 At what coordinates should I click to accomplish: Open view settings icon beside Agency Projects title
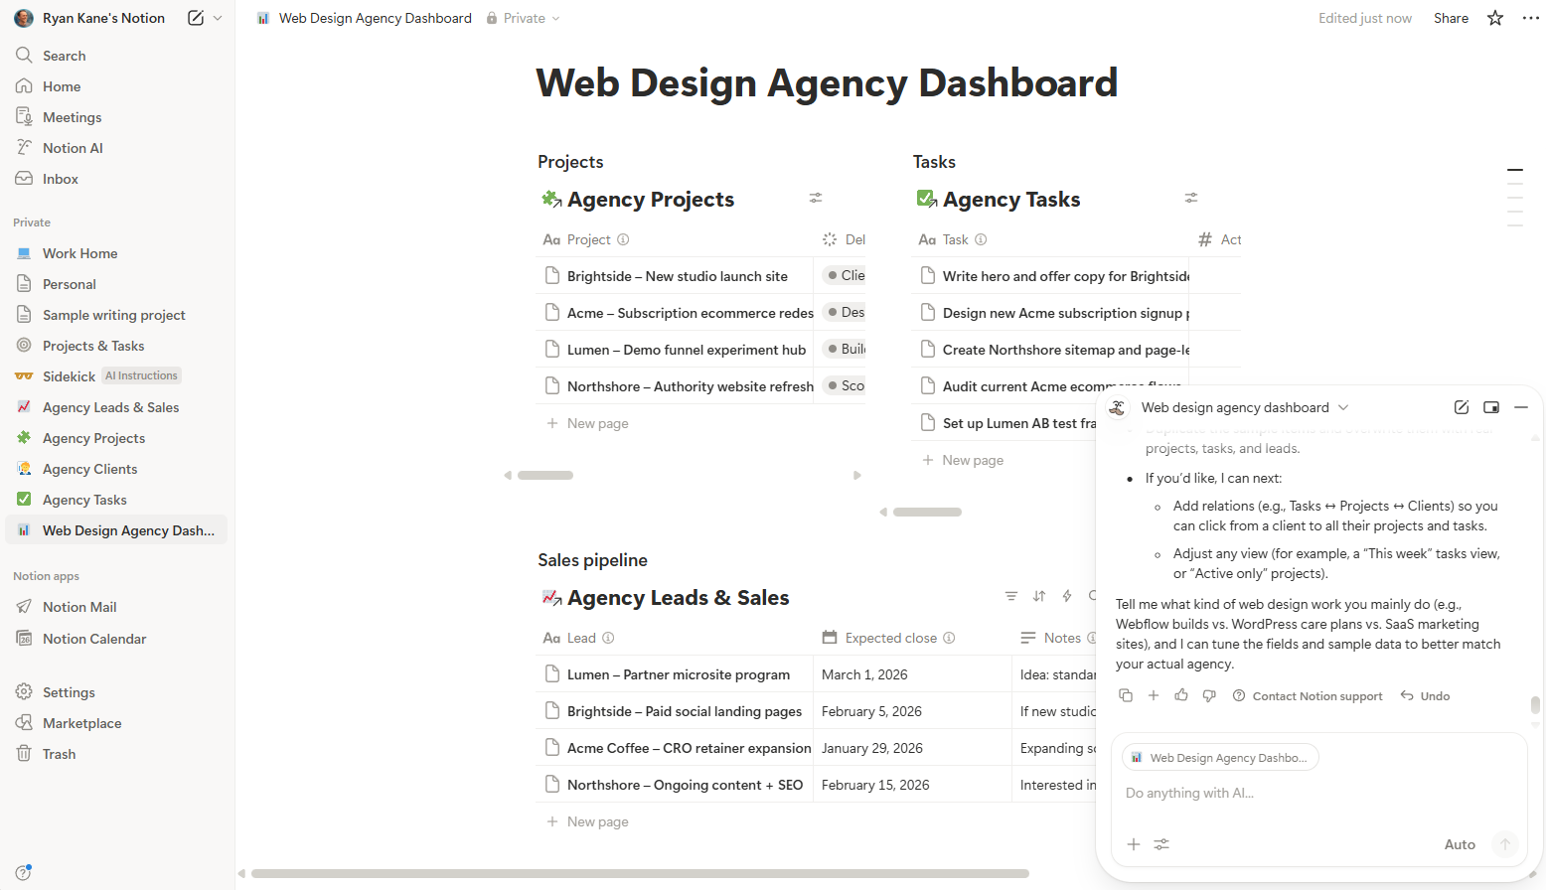(815, 198)
